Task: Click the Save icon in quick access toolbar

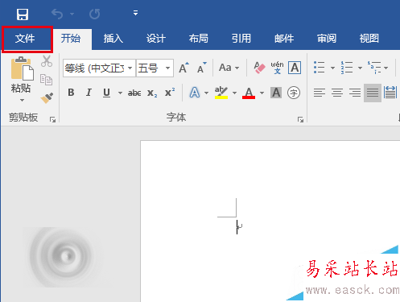Action: click(23, 14)
